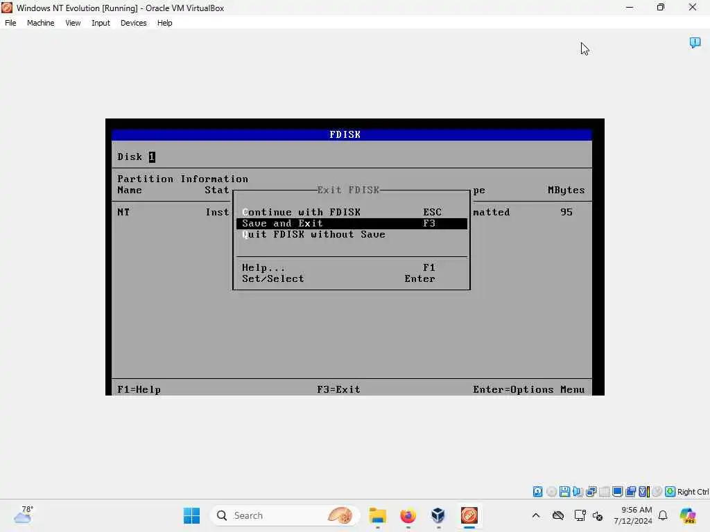710x532 pixels.
Task: Open Firefox from taskbar
Action: coord(408,515)
